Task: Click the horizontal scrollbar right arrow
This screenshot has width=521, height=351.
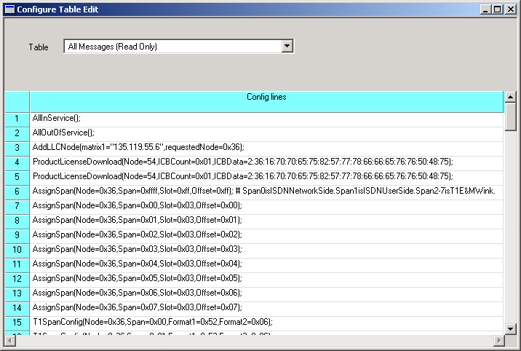Action: click(x=498, y=340)
